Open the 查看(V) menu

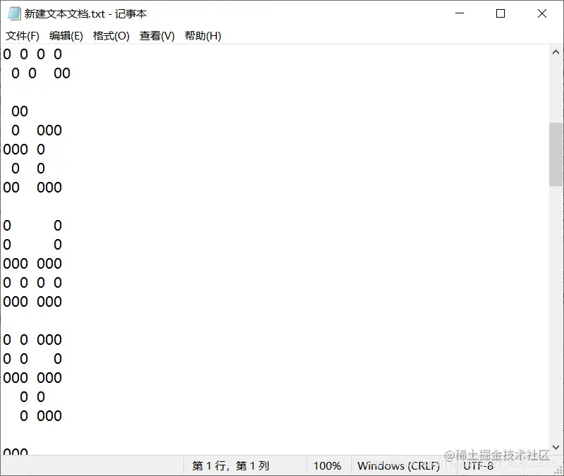[157, 36]
